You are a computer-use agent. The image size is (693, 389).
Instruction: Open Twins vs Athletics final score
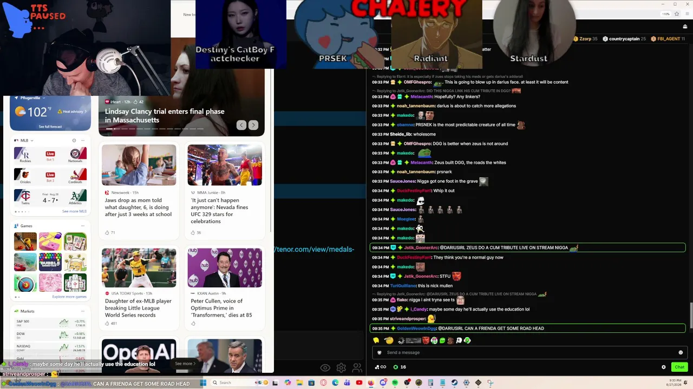click(50, 197)
